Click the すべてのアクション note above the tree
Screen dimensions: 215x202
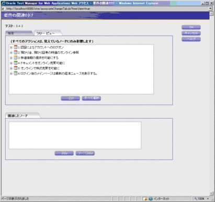pos(52,41)
